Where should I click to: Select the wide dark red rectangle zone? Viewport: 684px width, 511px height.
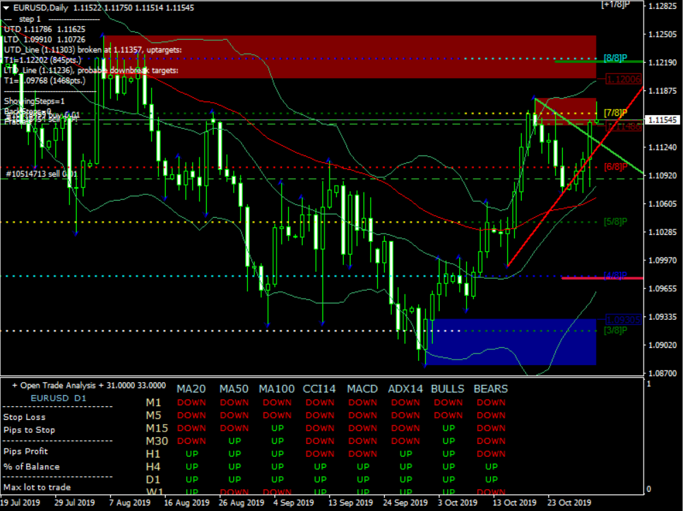click(349, 57)
